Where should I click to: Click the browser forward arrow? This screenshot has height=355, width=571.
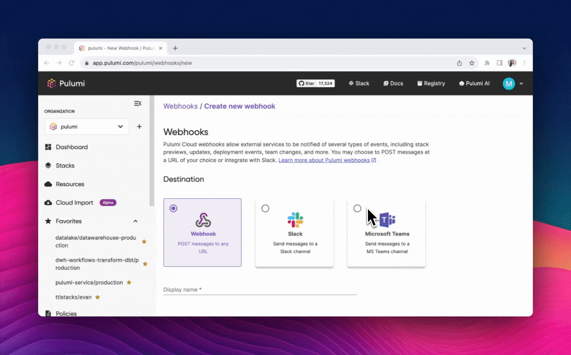tap(59, 63)
